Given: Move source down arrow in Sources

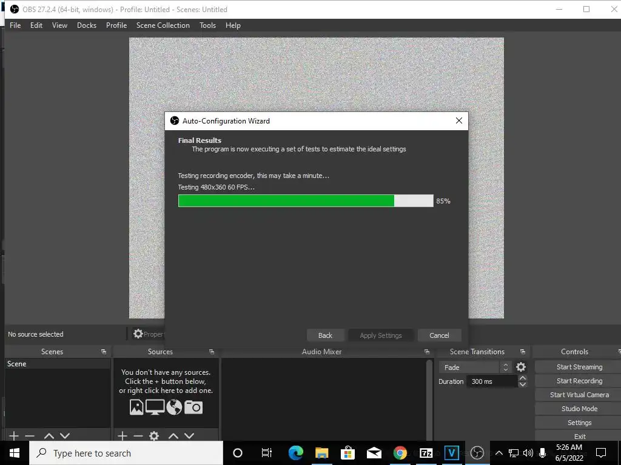Looking at the screenshot, I should coord(189,436).
